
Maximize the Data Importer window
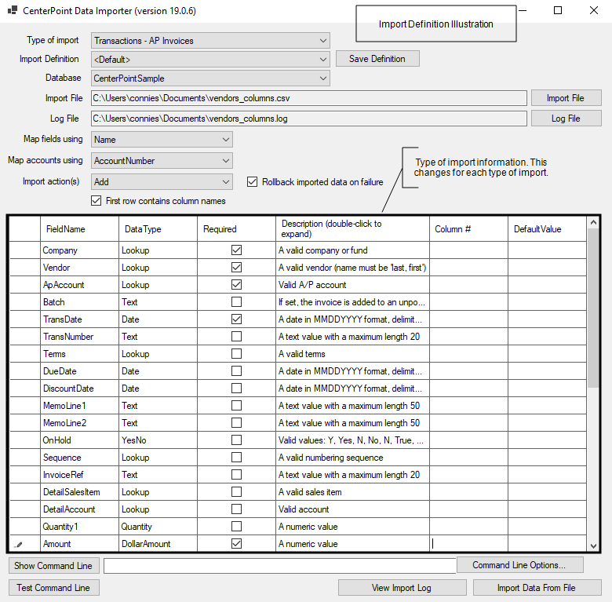558,10
